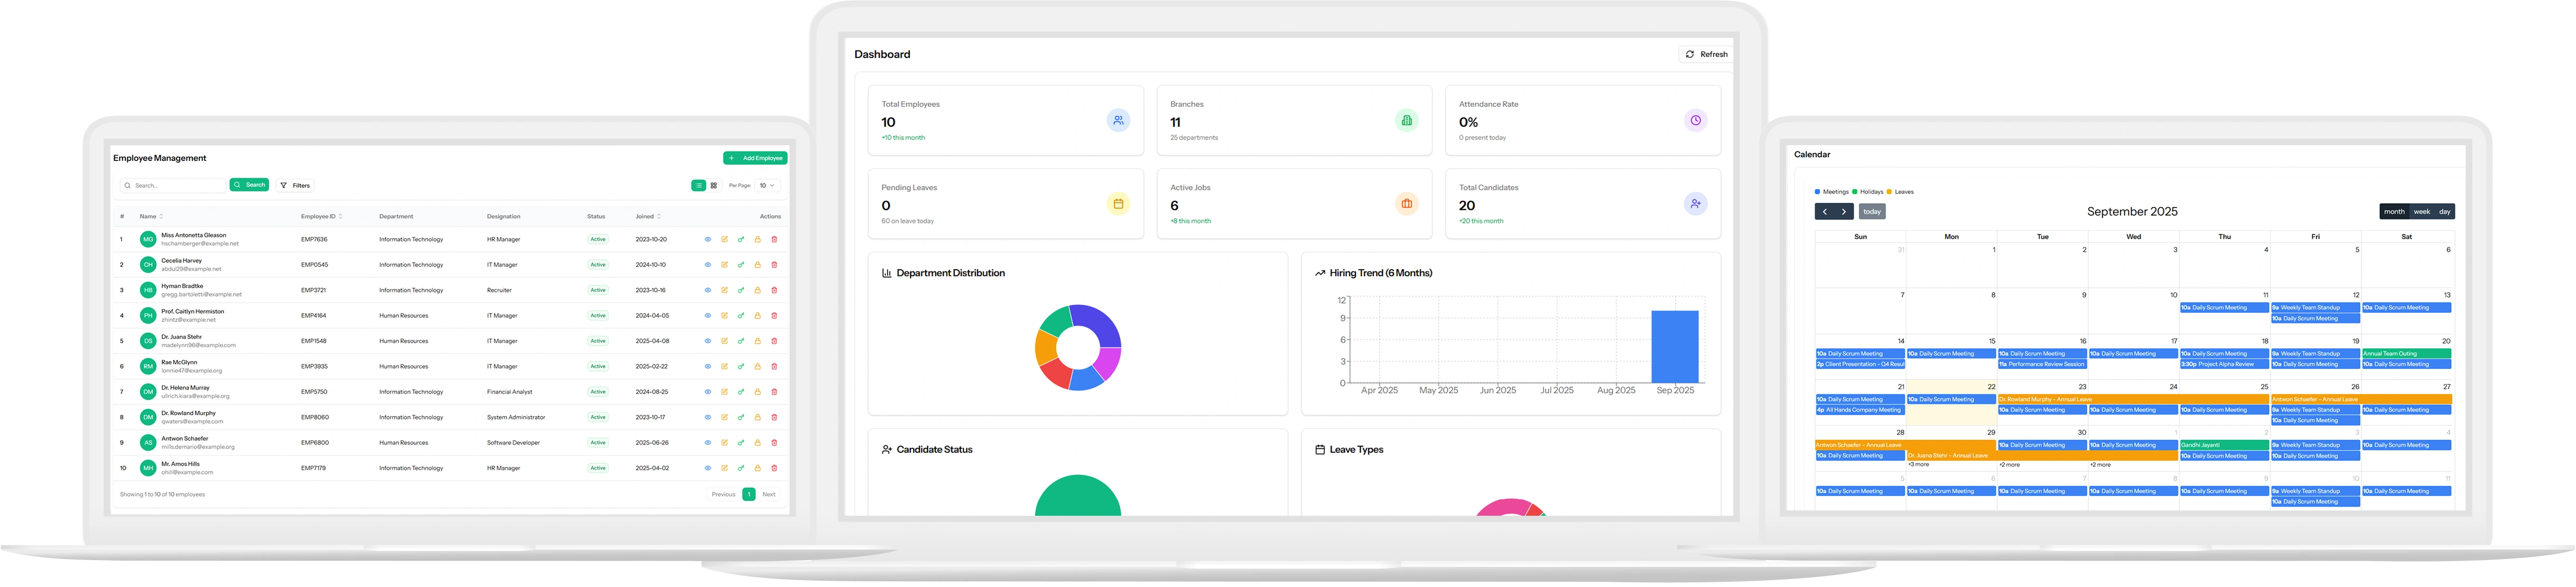Click the Attendance Rate clock icon
This screenshot has width=2576, height=587.
tap(1695, 121)
